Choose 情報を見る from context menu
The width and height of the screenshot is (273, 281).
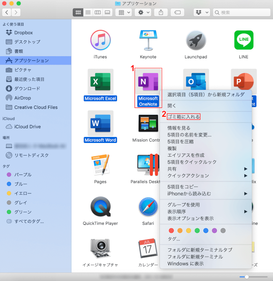pos(206,128)
